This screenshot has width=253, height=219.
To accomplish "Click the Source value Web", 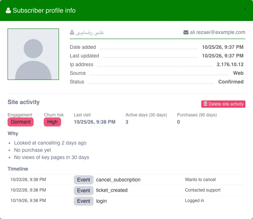I will pos(238,73).
